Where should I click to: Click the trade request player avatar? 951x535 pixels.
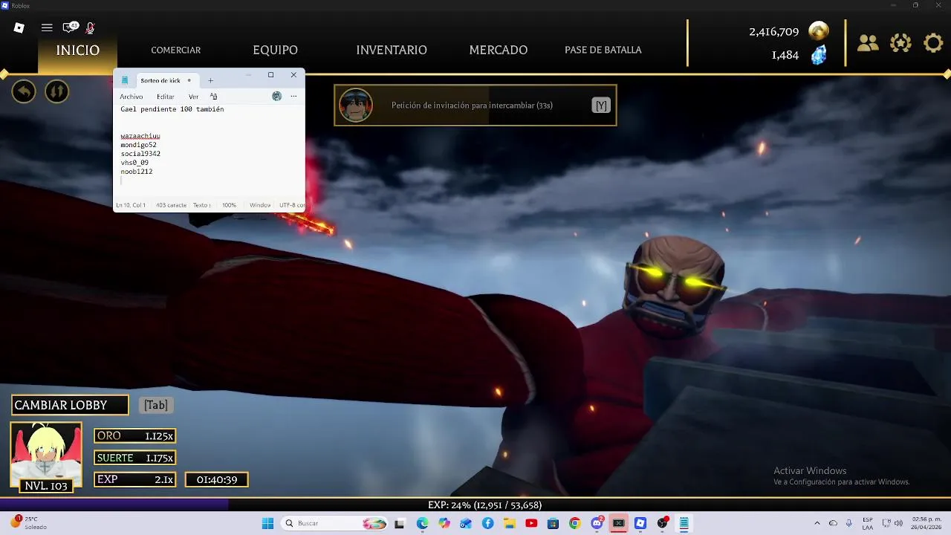pyautogui.click(x=356, y=106)
